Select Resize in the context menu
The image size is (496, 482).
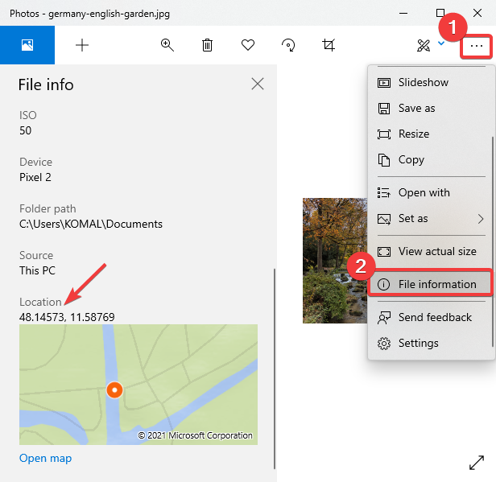tap(413, 134)
